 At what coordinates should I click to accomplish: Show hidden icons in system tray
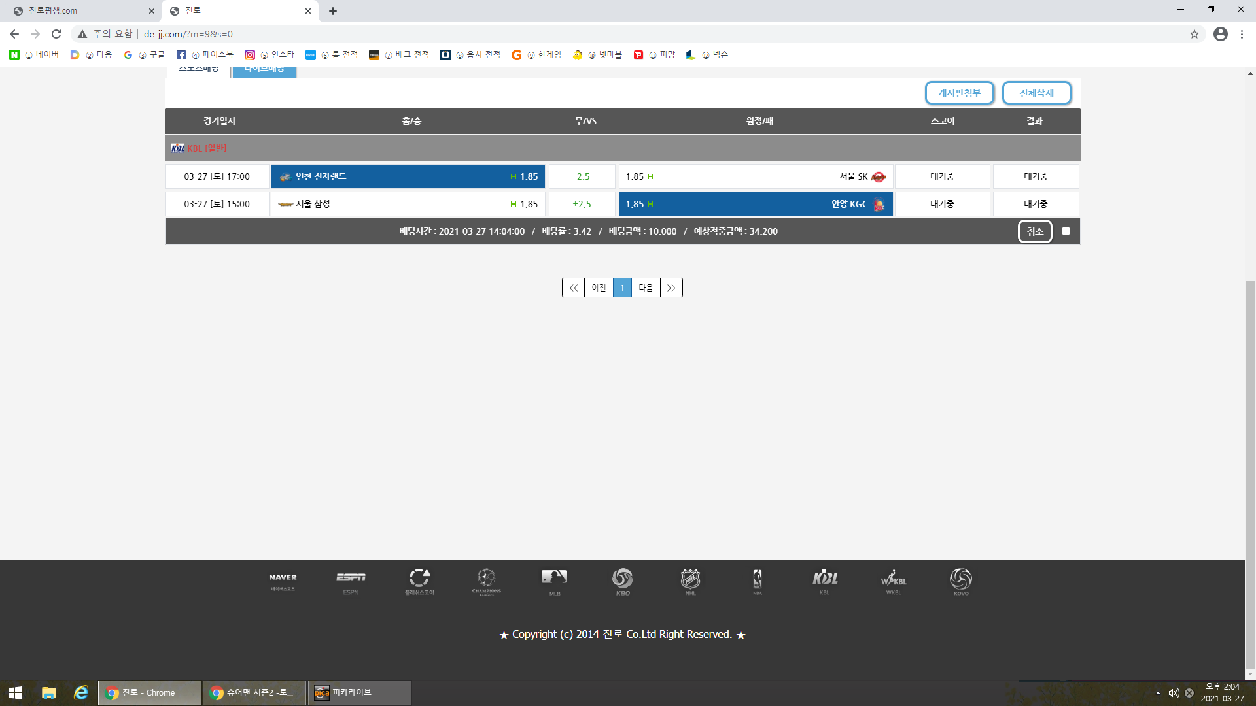[x=1158, y=693]
